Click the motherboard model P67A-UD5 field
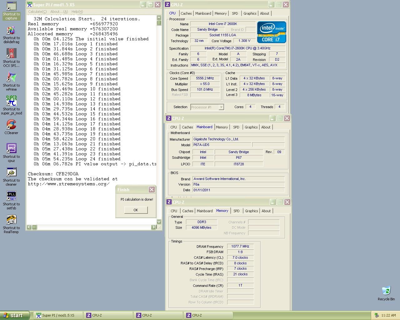The width and height of the screenshot is (400, 320). pos(222,145)
